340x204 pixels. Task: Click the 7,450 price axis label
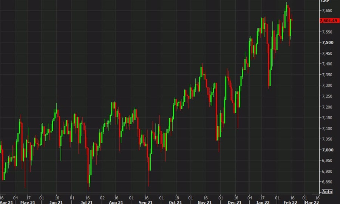click(x=327, y=53)
